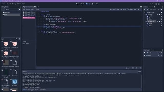Add a new scene tab with plus icon
The image size is (164, 92).
(38, 7)
